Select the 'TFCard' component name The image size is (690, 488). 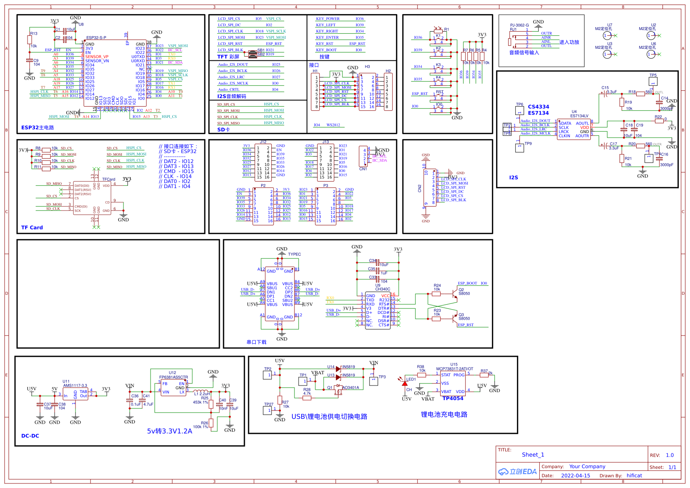(109, 180)
